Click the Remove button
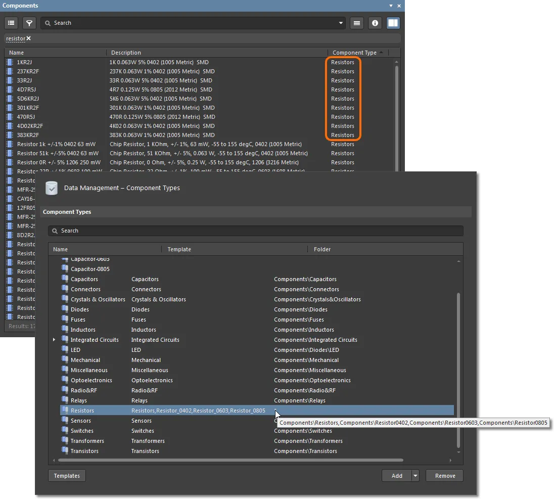554x499 pixels. click(445, 476)
